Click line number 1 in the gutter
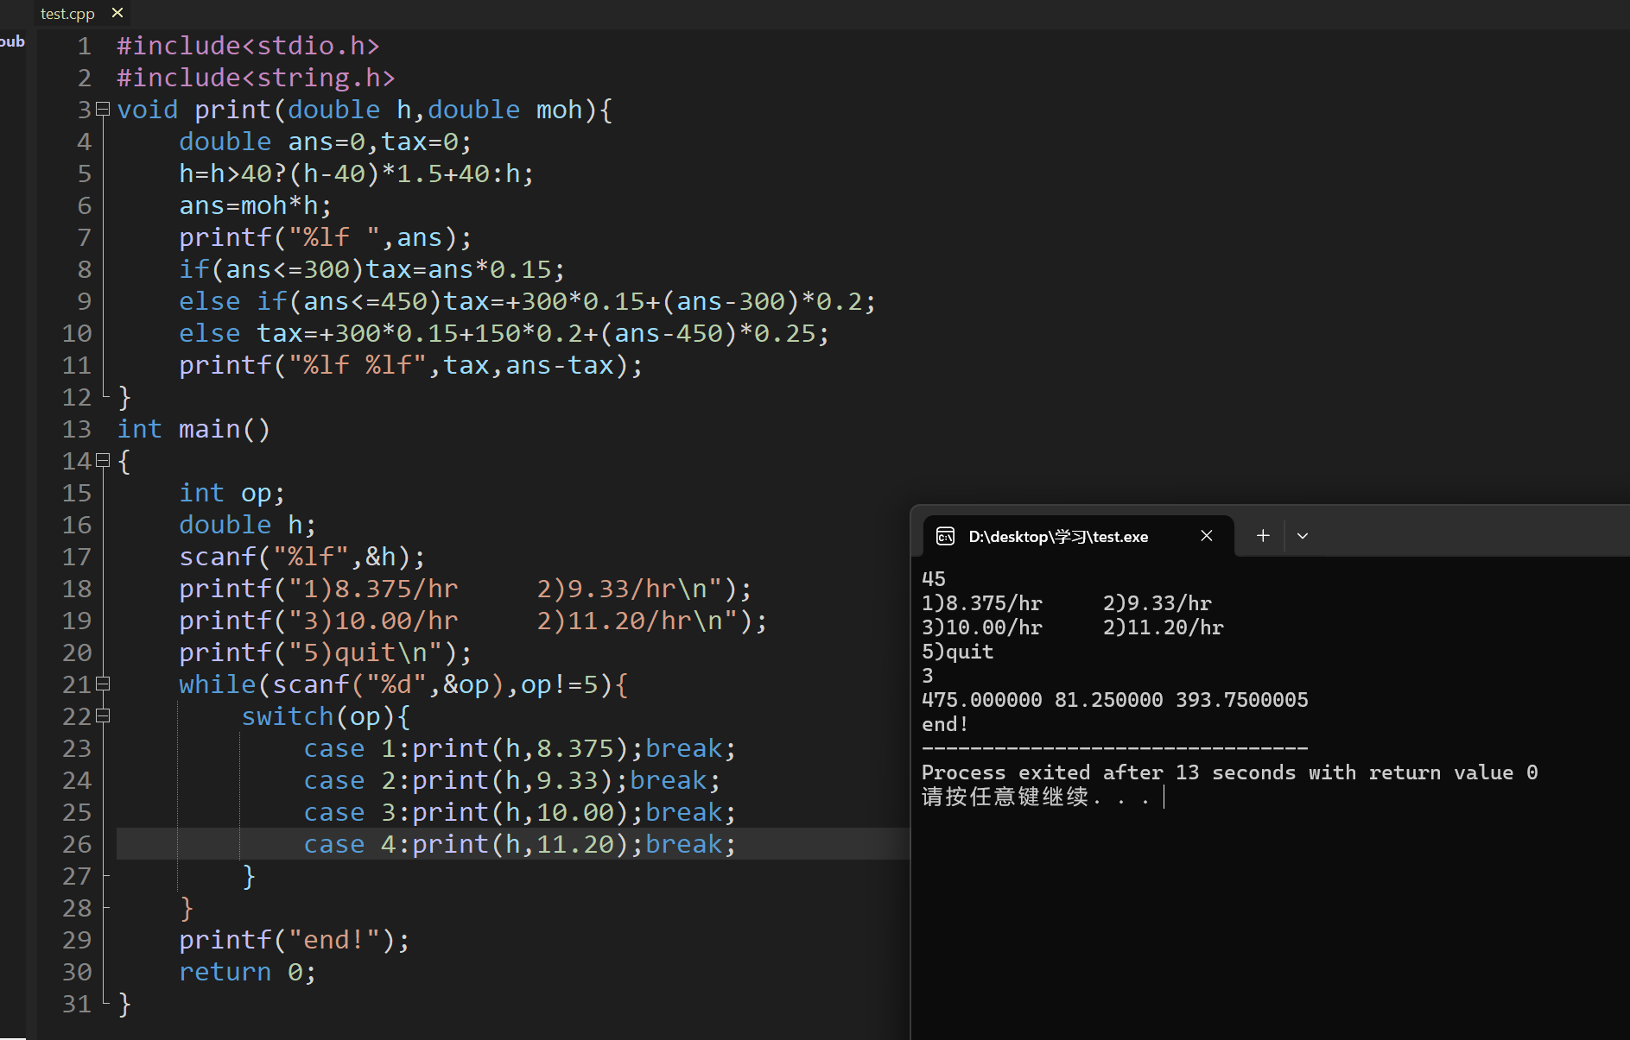1630x1040 pixels. [84, 46]
